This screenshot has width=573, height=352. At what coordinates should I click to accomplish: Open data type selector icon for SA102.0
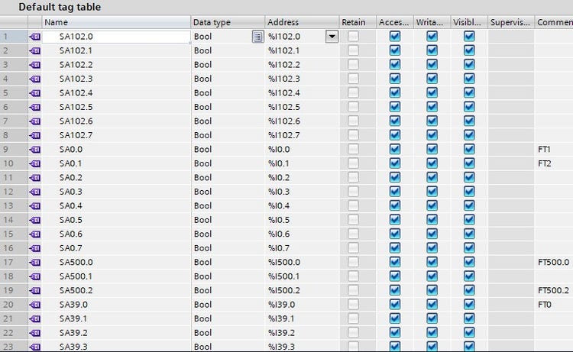pos(257,37)
